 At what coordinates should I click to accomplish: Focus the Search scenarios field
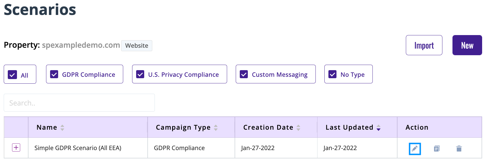[x=79, y=103]
